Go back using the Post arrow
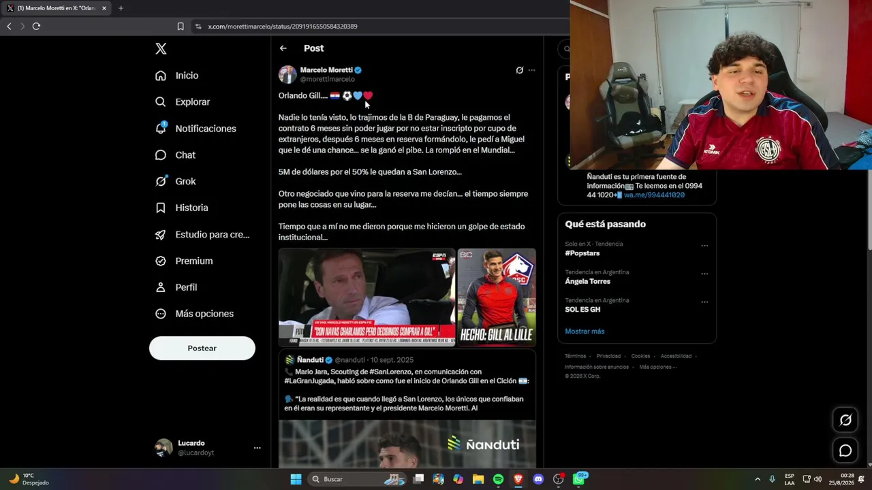Viewport: 872px width, 490px height. (x=283, y=48)
